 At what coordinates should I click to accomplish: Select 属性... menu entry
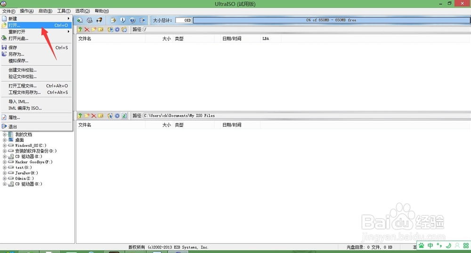coord(36,117)
